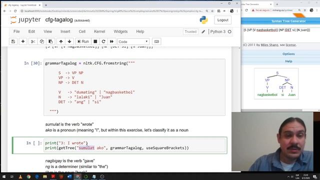Open Chrome from the taskbar
Viewport: 320px width, 180px height.
[x=28, y=176]
